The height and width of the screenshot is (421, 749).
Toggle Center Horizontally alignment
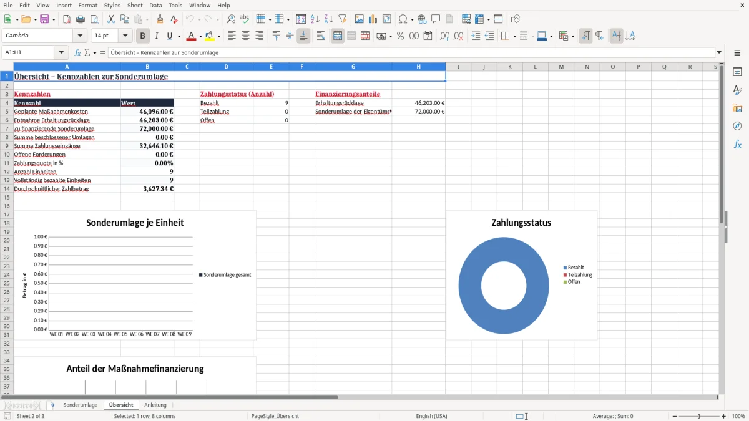pos(246,36)
